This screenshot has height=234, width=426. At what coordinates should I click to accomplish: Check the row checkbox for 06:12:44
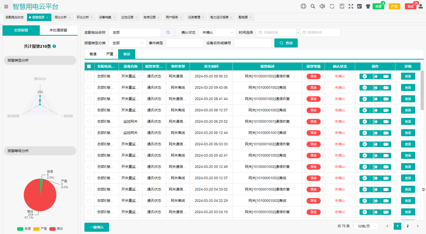[89, 133]
